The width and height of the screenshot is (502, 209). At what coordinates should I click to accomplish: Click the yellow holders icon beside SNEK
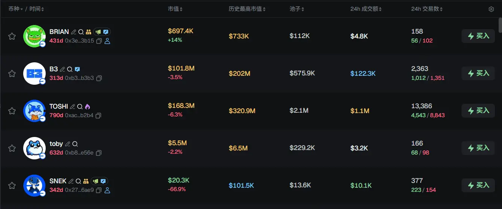pos(86,181)
